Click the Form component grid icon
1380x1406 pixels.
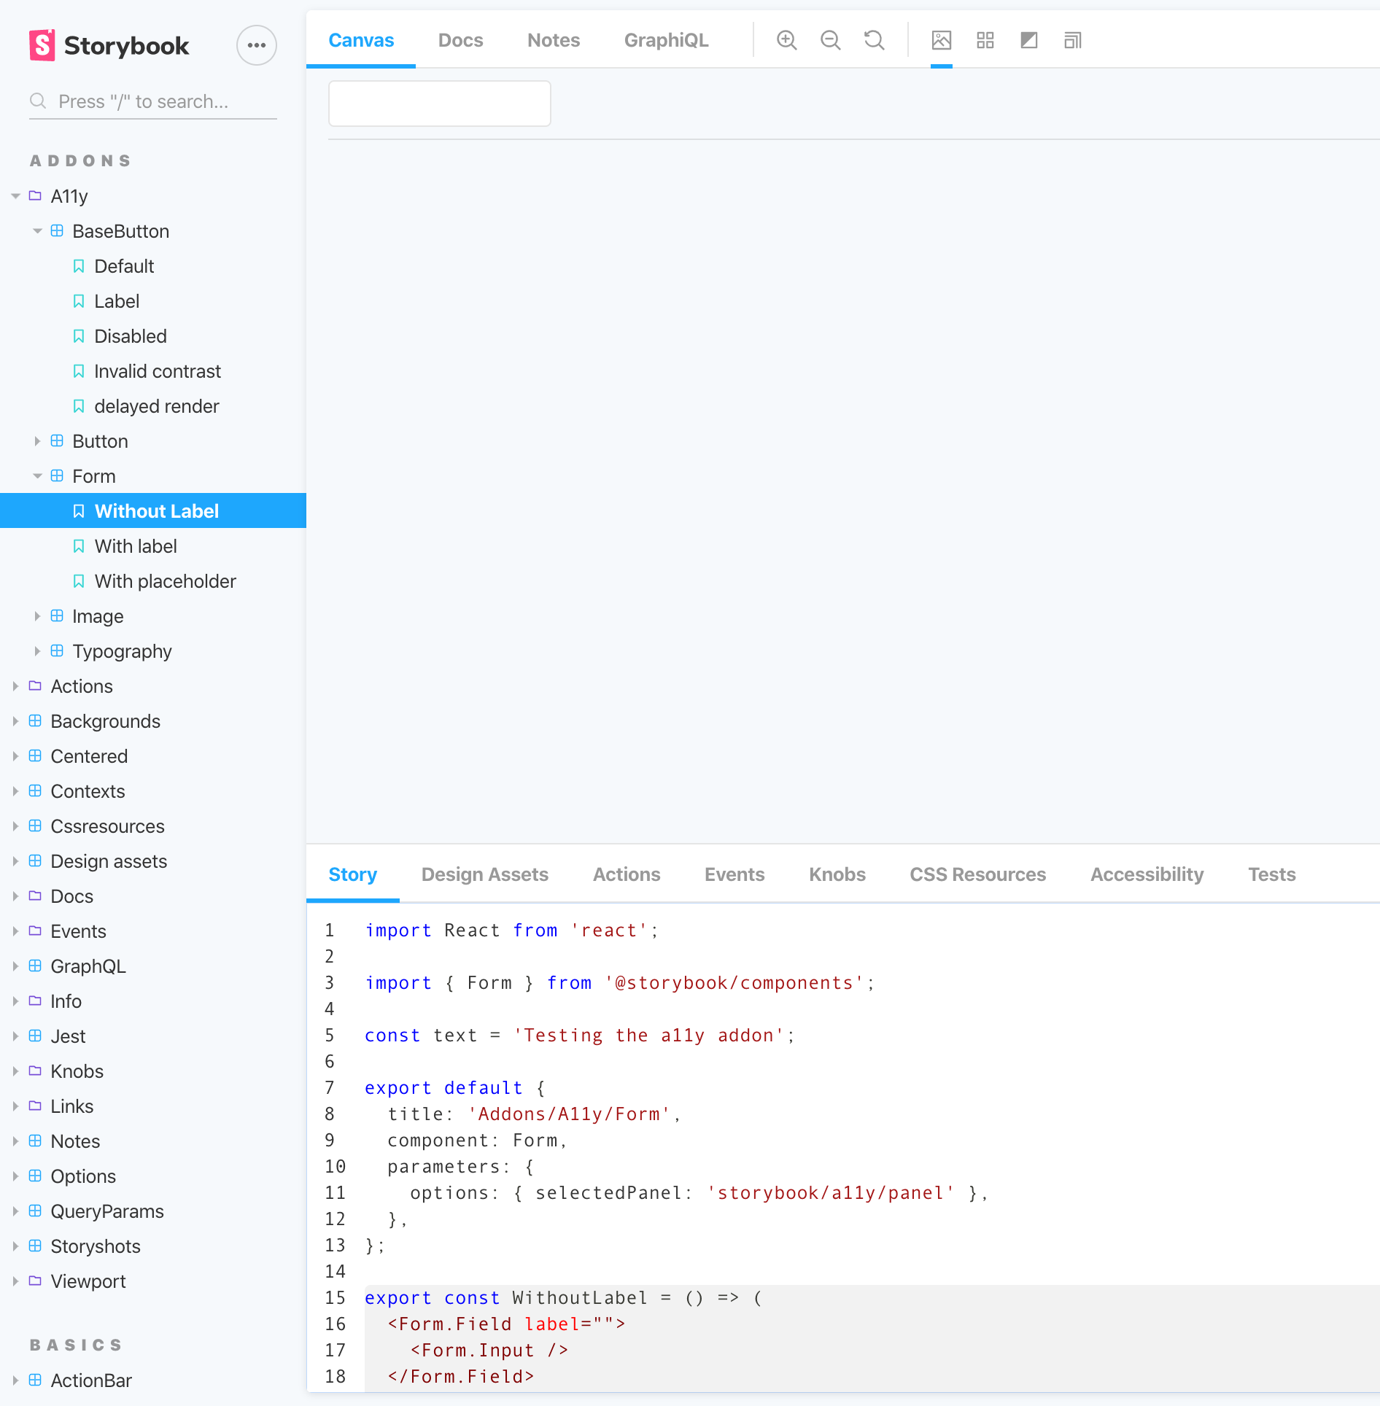tap(57, 475)
